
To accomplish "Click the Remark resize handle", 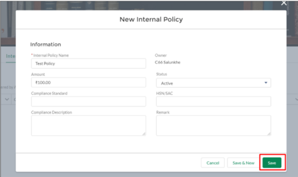I will point(269,134).
